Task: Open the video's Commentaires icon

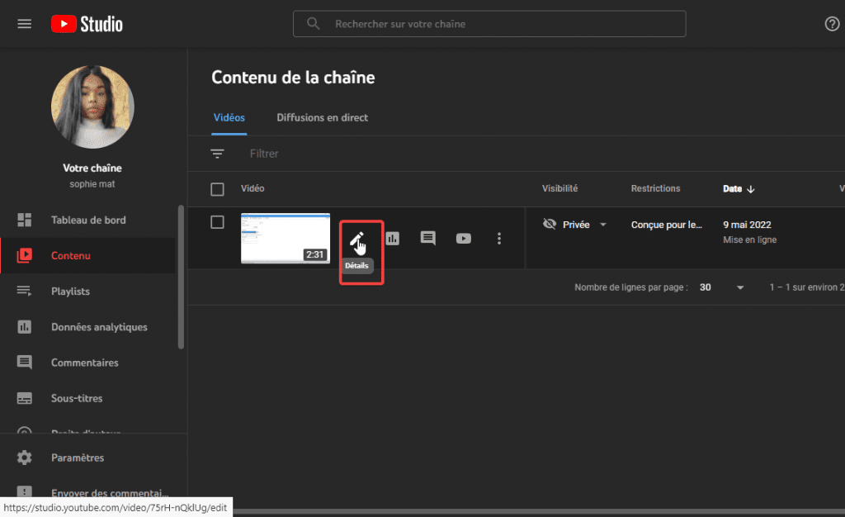Action: pyautogui.click(x=427, y=238)
